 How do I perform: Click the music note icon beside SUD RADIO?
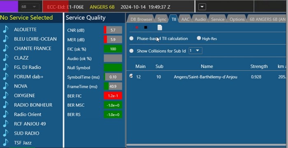[x=5, y=133]
